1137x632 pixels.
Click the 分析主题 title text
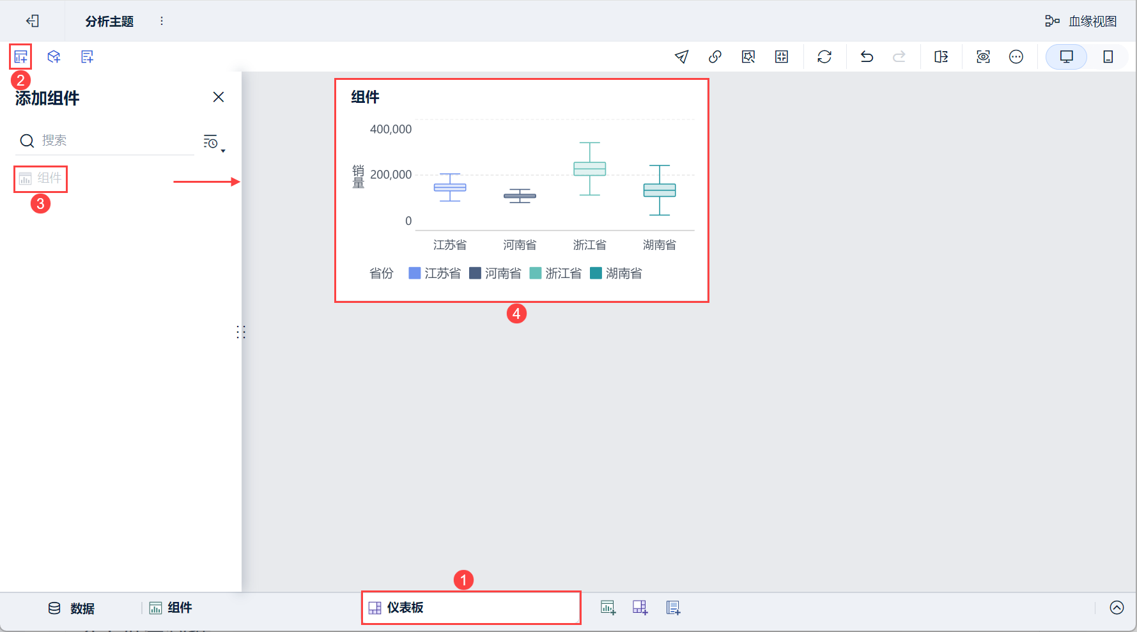[x=110, y=21]
